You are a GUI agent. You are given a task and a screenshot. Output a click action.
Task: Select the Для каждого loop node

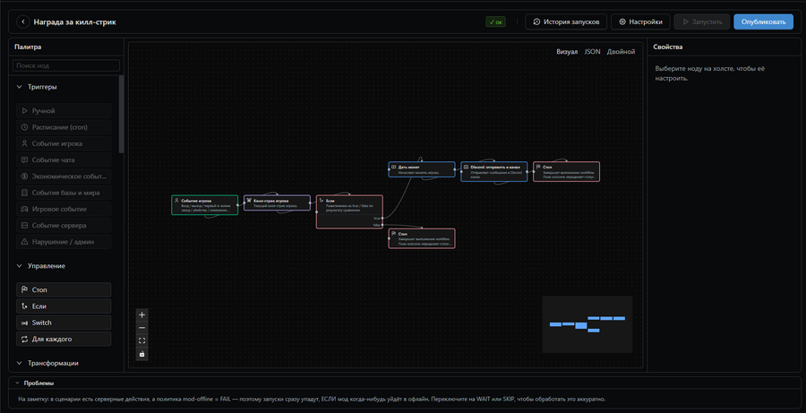[x=64, y=339]
